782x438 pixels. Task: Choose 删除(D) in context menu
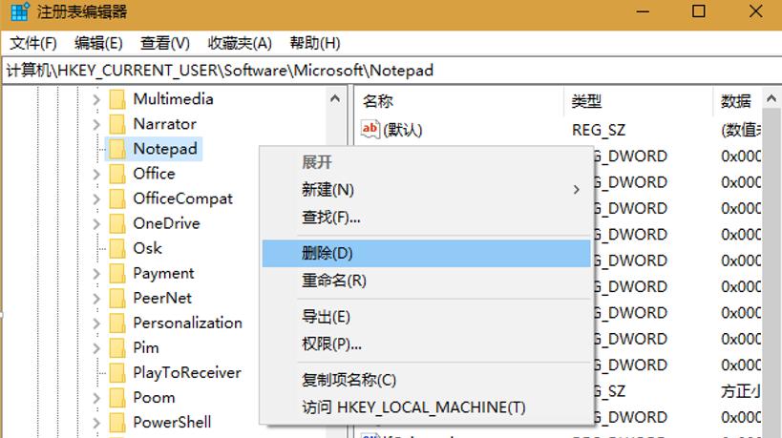[427, 253]
